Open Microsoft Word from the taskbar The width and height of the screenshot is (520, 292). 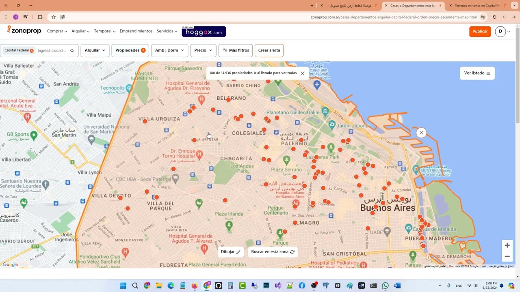397,286
